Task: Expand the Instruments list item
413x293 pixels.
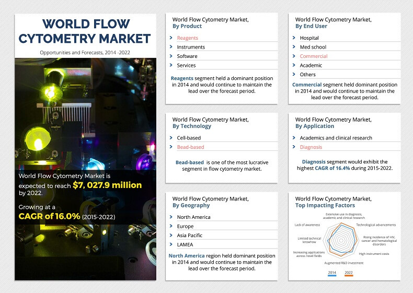Action: tap(191, 47)
